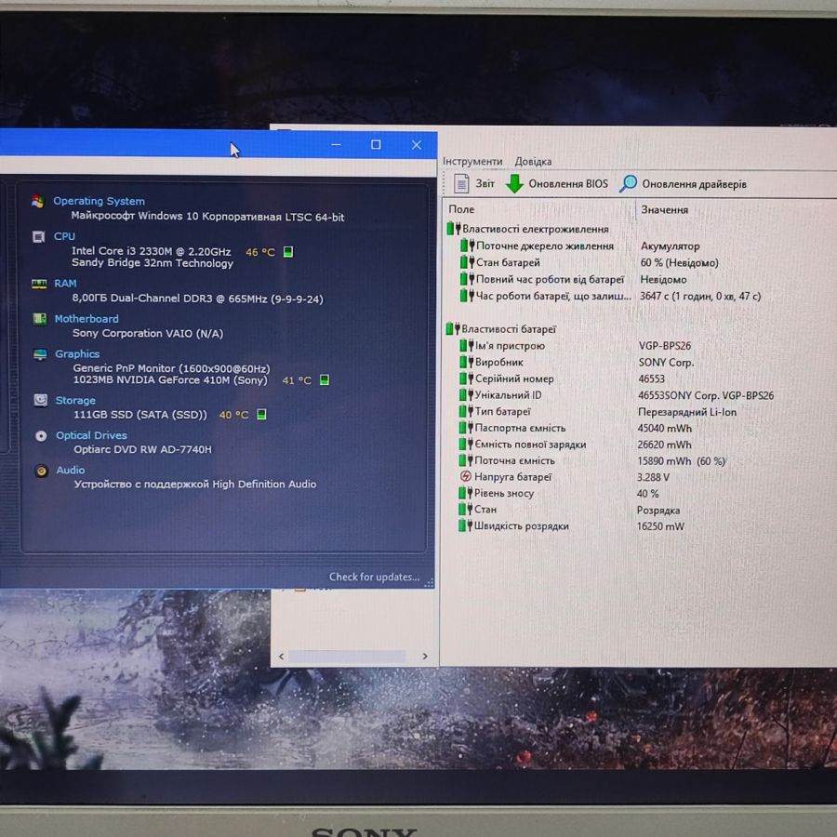Click left scroll arrow in AIDA tree panel
Image resolution: width=837 pixels, height=837 pixels.
[281, 656]
